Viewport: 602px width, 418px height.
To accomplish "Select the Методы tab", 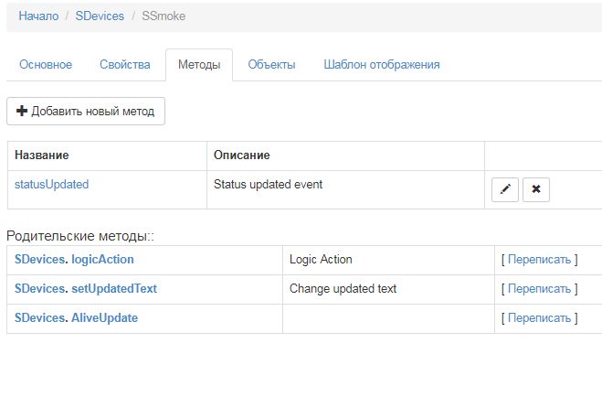I will coord(199,65).
